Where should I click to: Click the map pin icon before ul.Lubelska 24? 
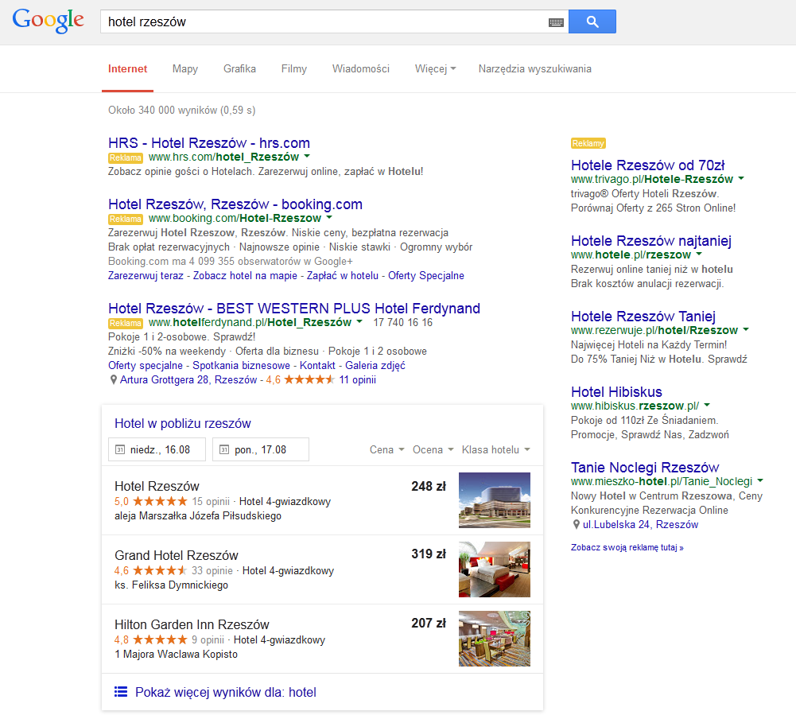point(577,524)
